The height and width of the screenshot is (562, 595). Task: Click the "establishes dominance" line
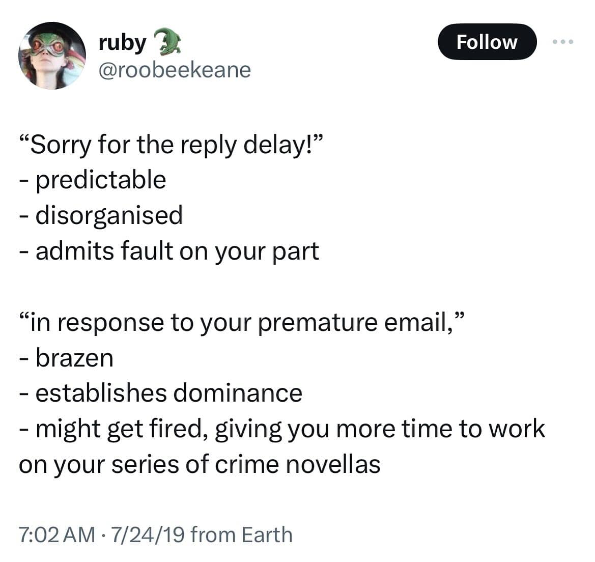[161, 393]
